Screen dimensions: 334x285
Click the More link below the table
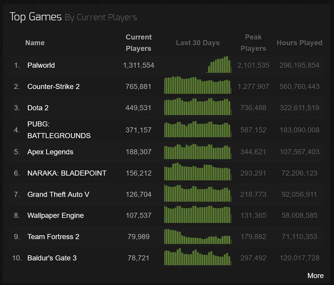click(315, 276)
